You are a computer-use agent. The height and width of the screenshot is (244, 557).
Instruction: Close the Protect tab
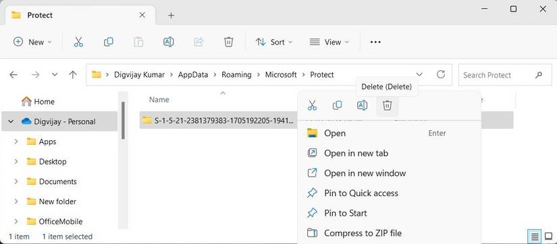pyautogui.click(x=142, y=16)
